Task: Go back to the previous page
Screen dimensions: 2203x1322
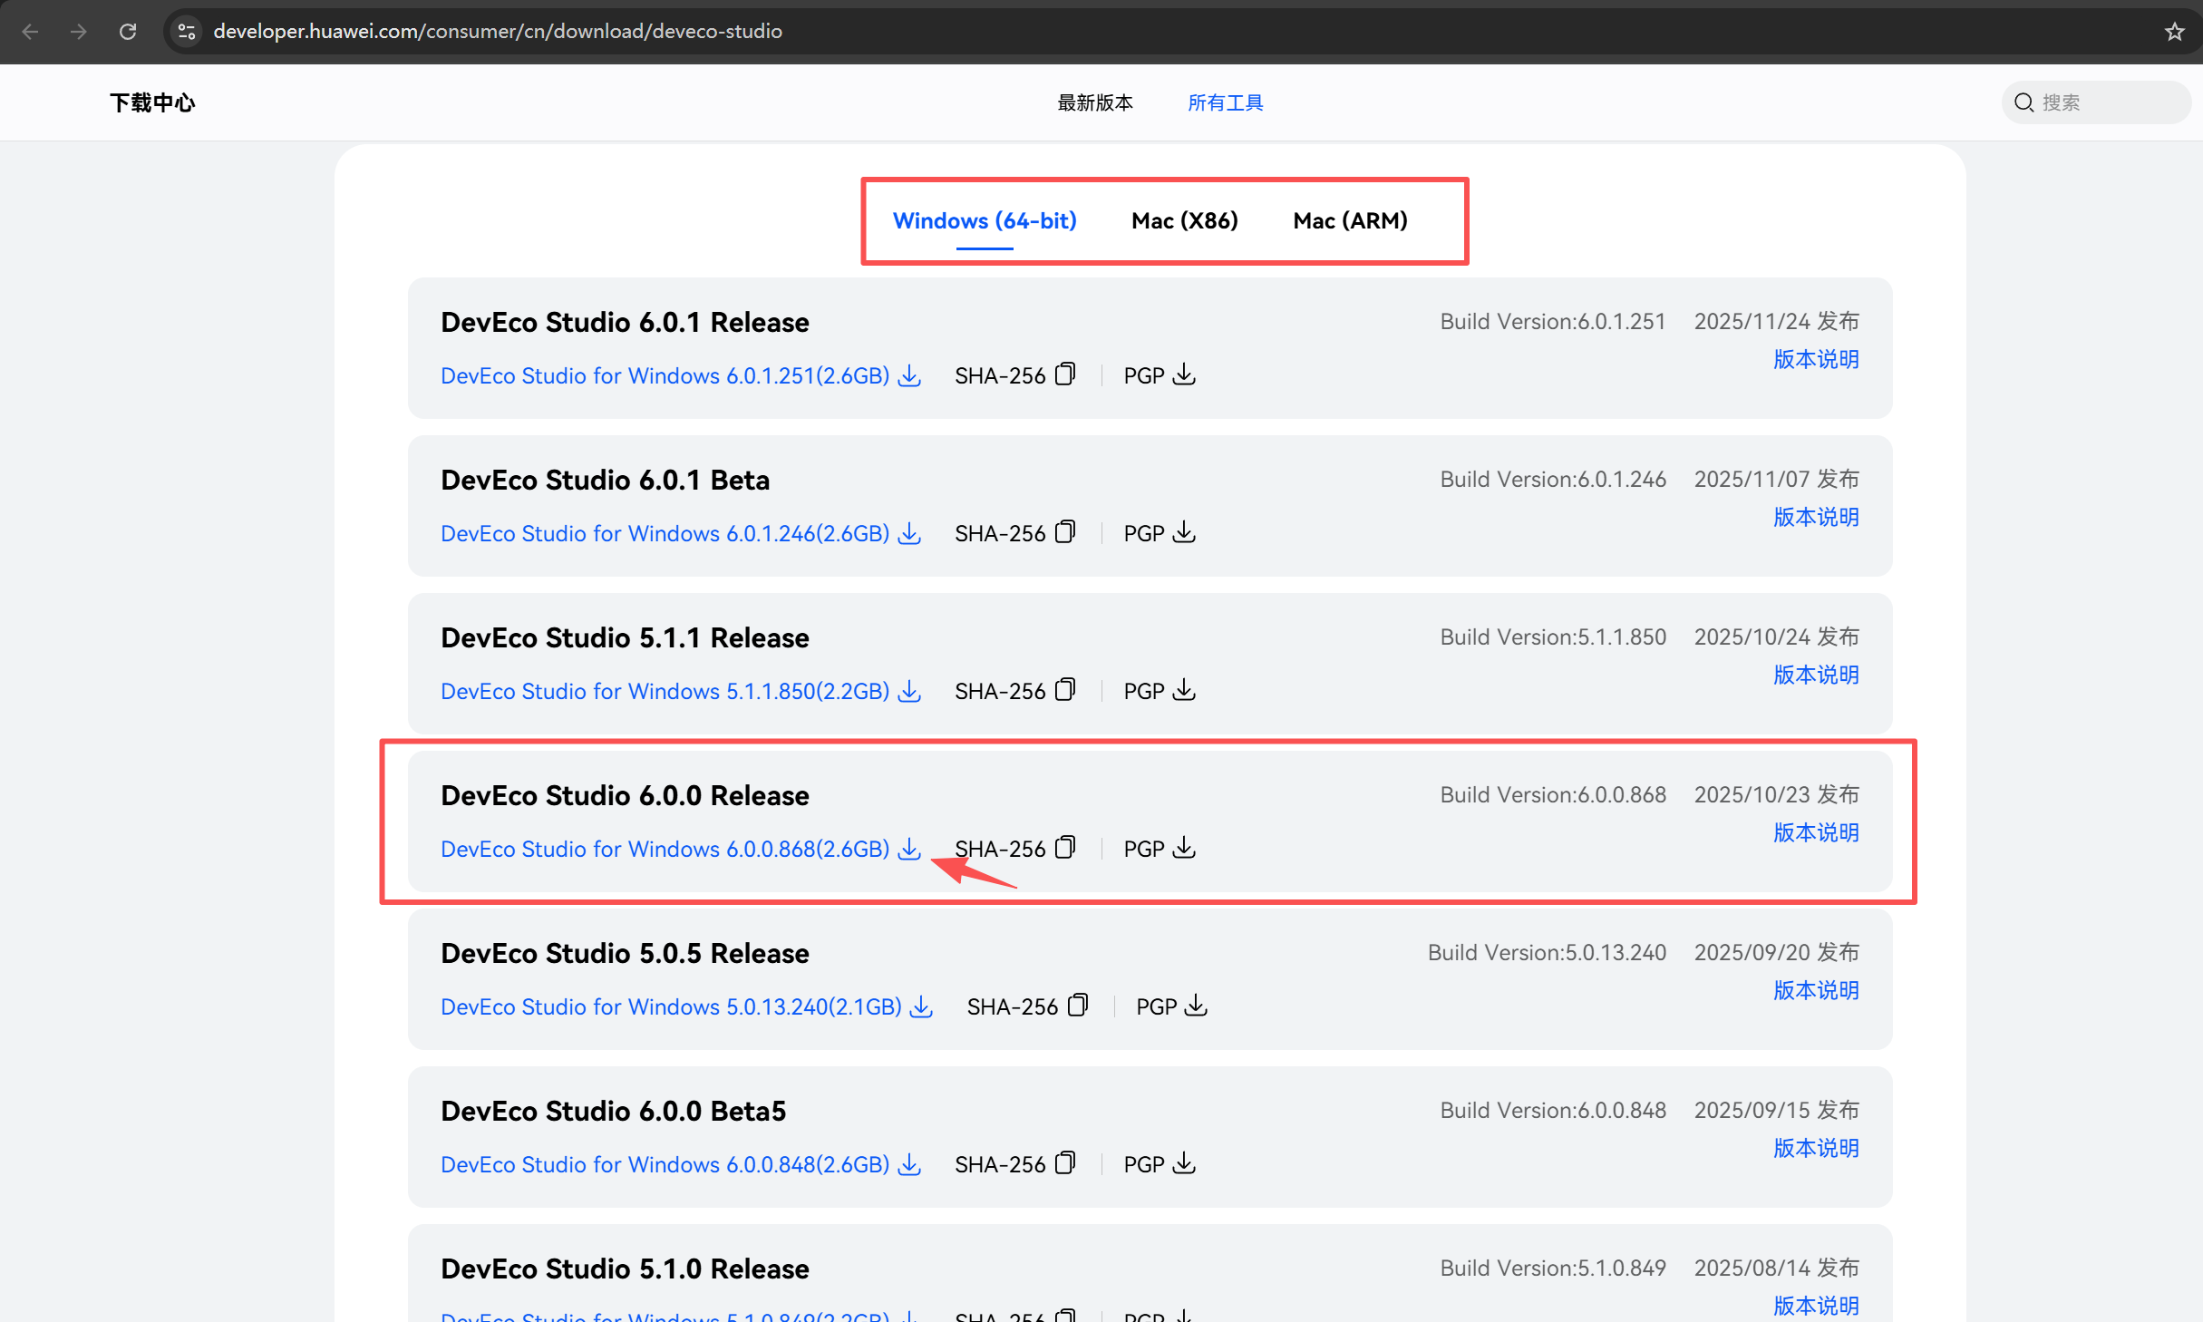Action: [30, 32]
